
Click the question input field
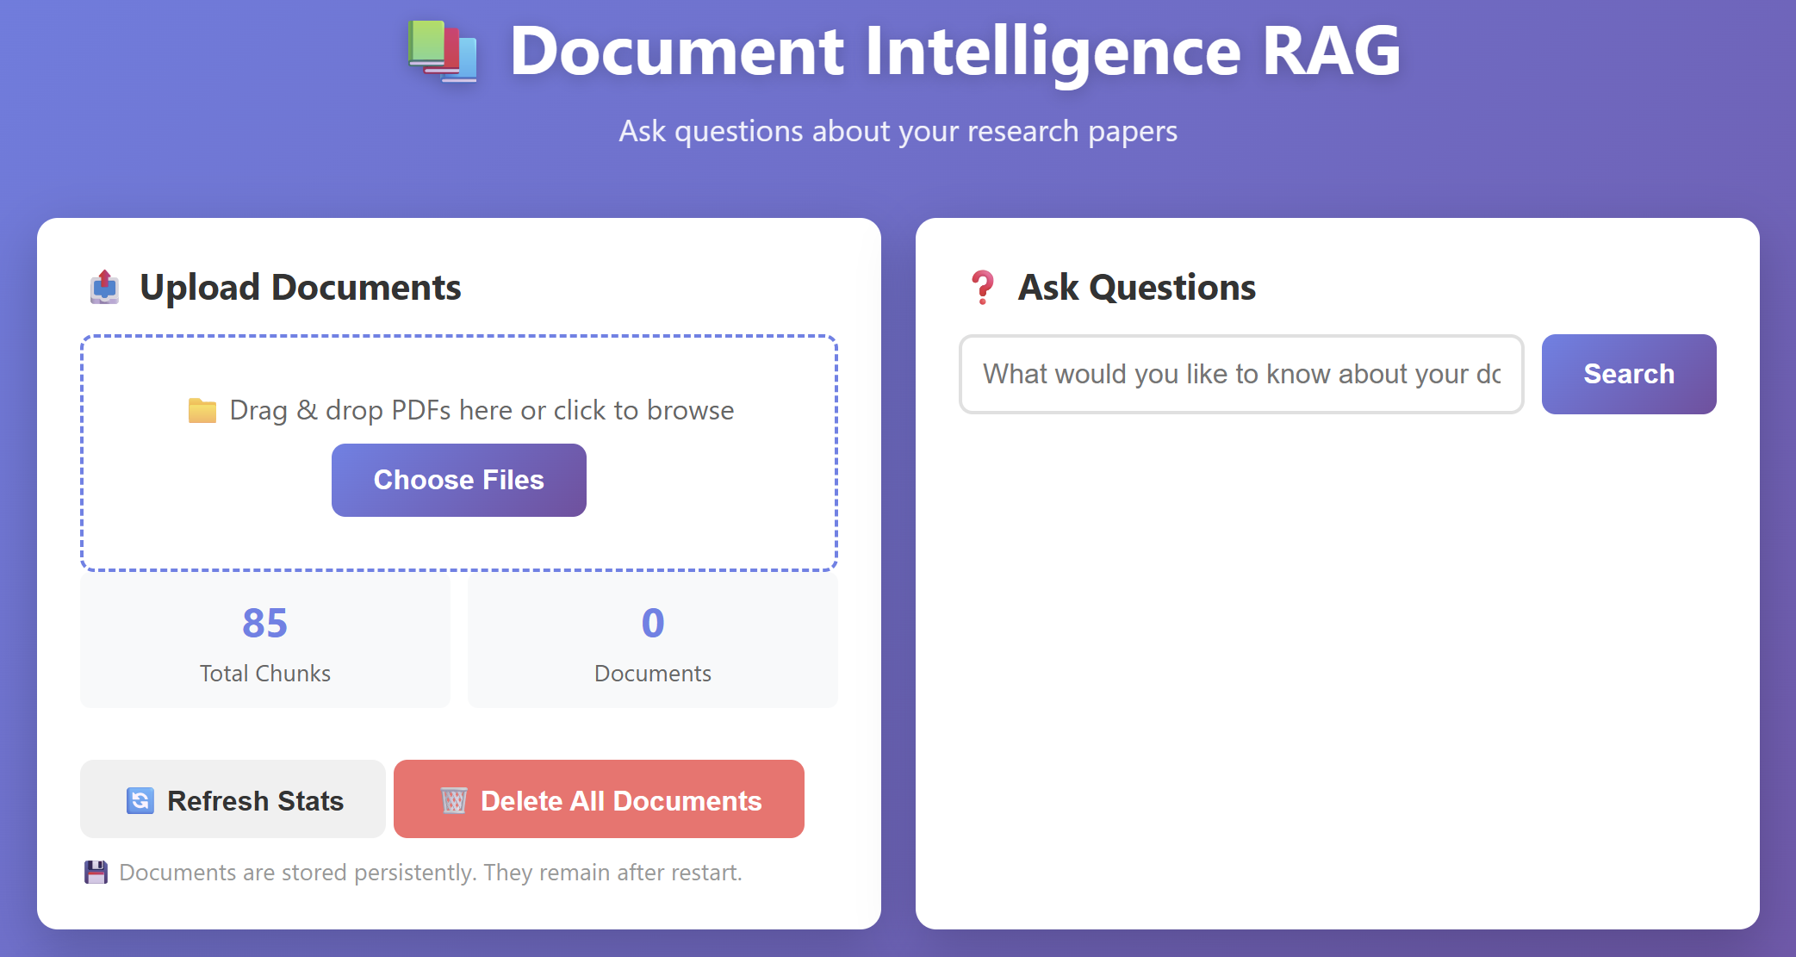coord(1240,374)
